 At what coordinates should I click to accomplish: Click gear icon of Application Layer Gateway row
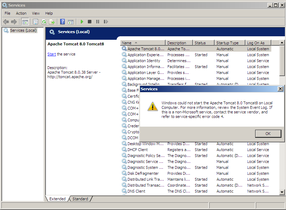(124, 72)
